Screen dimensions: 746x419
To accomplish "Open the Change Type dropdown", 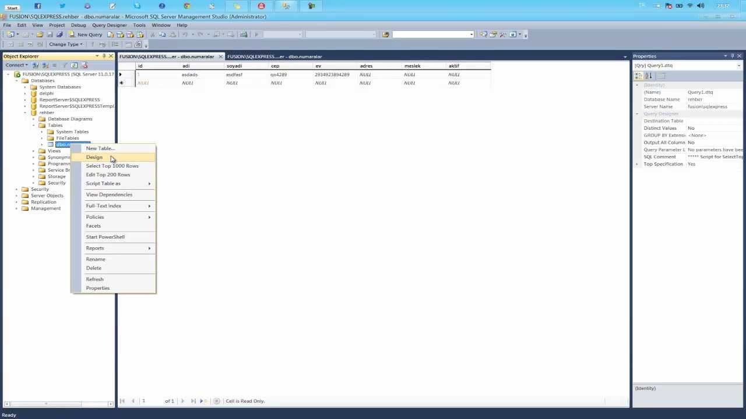I will coord(66,44).
